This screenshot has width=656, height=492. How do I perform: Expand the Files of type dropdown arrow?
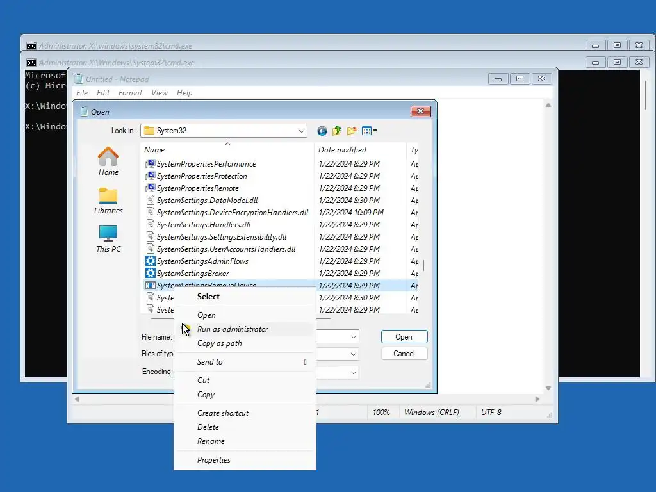click(x=354, y=354)
